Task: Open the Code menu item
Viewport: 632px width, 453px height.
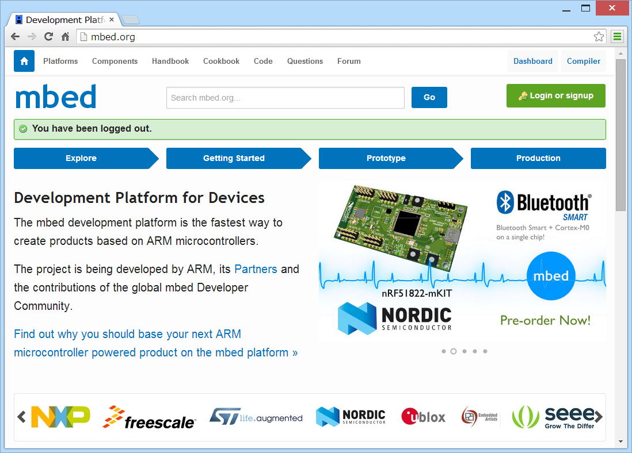Action: (x=263, y=61)
